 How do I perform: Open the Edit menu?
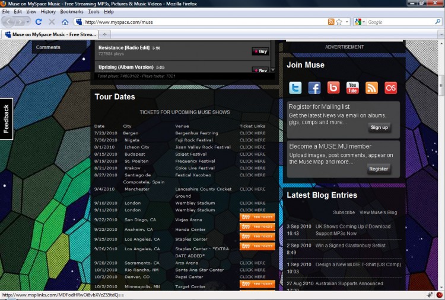pyautogui.click(x=18, y=12)
